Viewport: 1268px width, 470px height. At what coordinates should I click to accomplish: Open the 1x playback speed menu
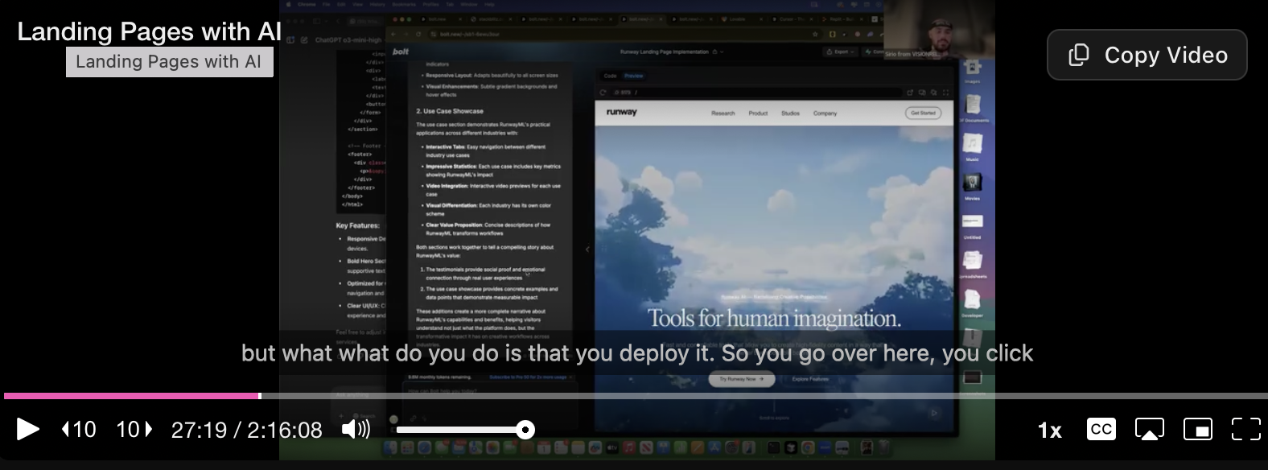(x=1049, y=431)
